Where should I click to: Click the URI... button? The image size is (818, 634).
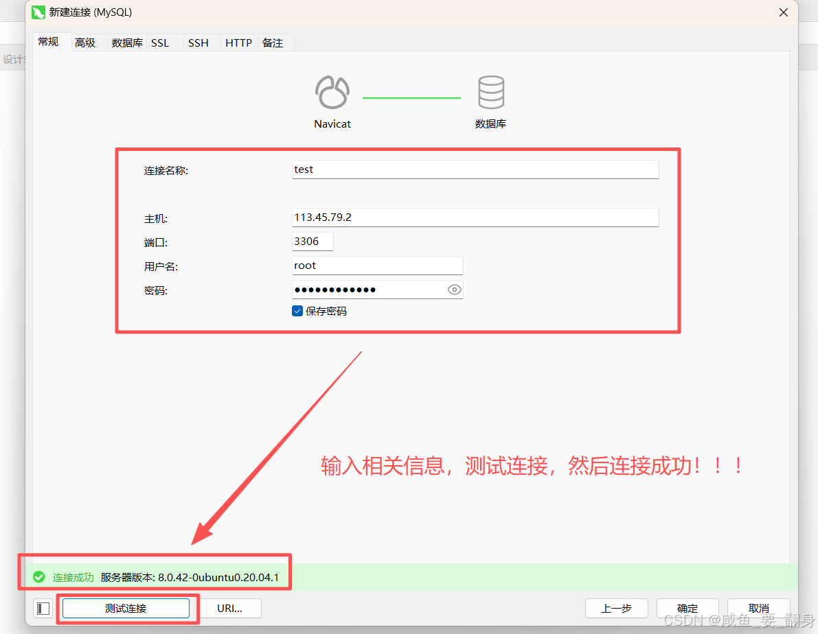click(230, 609)
